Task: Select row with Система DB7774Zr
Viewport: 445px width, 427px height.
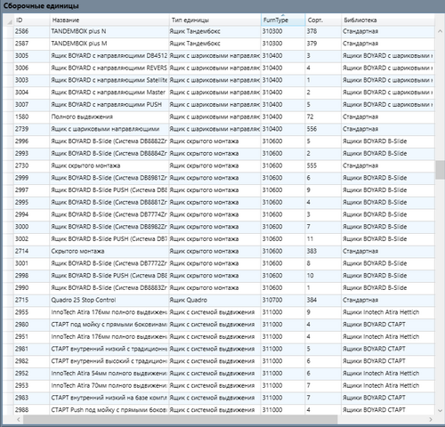Action: coord(219,214)
